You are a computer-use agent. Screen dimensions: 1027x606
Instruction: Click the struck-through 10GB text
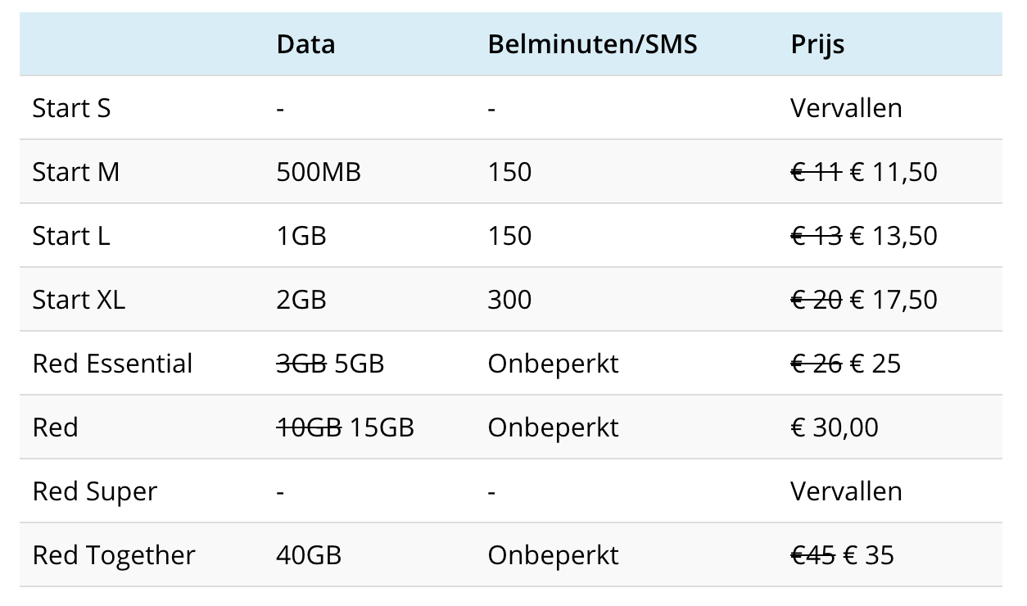coord(309,427)
